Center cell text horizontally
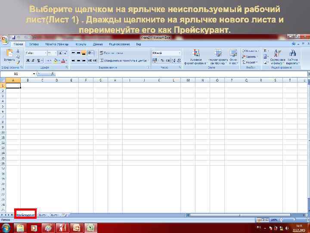Image resolution: width=310 pixels, height=233 pixels. (x=78, y=60)
